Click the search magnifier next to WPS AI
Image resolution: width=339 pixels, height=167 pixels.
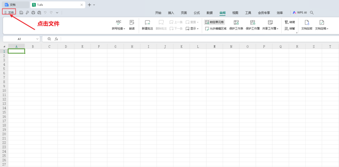[x=312, y=13]
